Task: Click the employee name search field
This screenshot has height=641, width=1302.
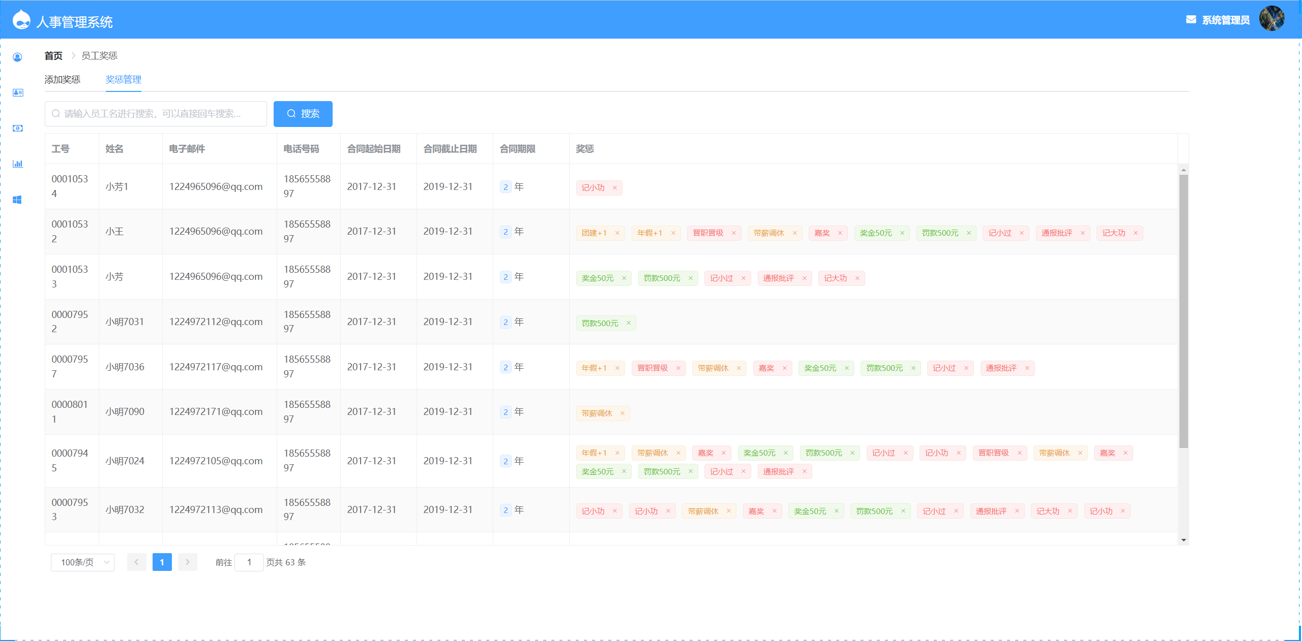Action: coord(156,114)
